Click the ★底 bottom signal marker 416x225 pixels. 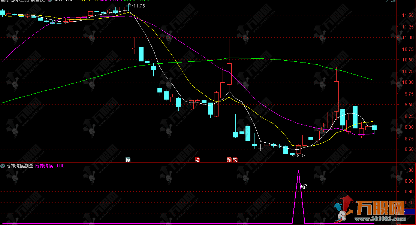(x=303, y=186)
